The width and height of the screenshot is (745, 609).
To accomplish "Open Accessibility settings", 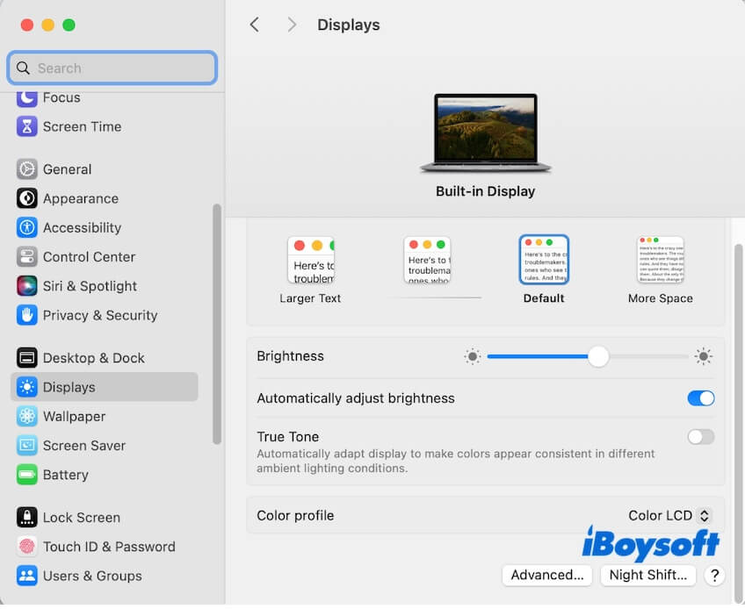I will 81,227.
